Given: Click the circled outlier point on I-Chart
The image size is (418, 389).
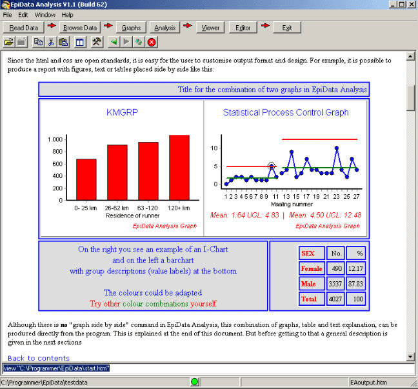Looking at the screenshot, I should [x=272, y=166].
